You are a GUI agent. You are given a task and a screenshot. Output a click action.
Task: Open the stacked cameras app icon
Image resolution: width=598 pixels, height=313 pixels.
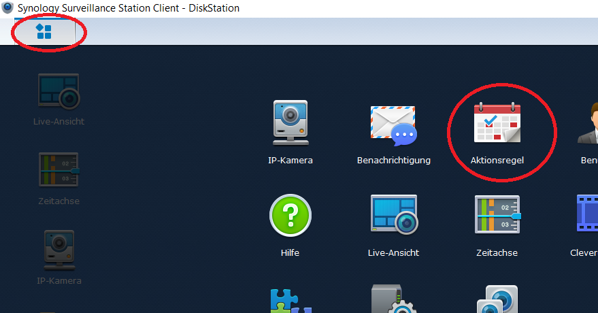497,299
